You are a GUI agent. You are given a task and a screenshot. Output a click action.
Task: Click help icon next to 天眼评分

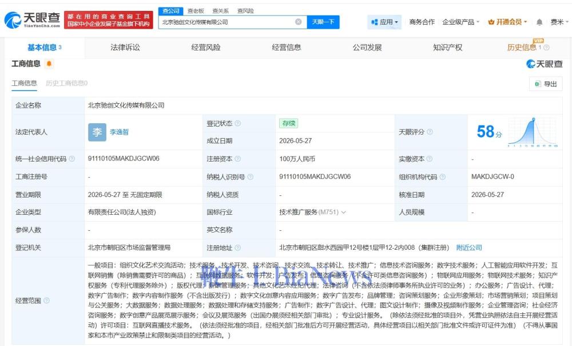[430, 132]
